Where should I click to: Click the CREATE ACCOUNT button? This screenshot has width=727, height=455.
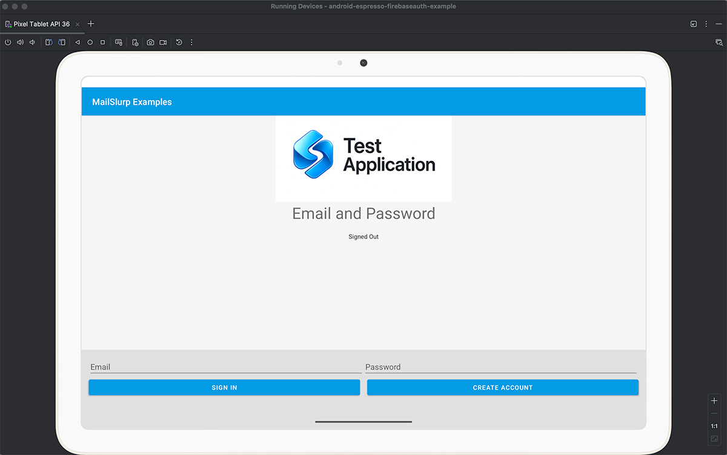click(x=503, y=387)
